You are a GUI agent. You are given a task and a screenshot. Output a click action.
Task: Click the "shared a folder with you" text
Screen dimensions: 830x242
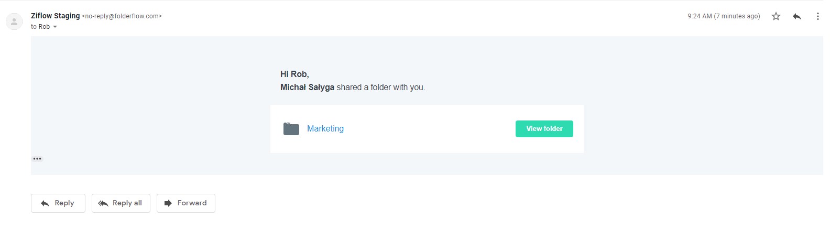point(380,87)
